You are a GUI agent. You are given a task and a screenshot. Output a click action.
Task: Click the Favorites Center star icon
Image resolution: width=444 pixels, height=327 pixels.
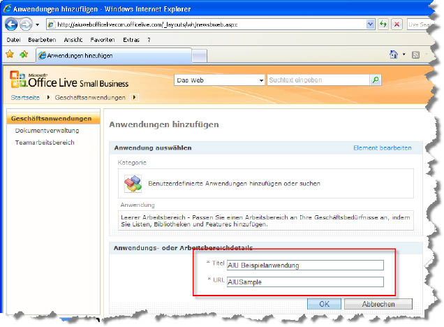click(10, 54)
